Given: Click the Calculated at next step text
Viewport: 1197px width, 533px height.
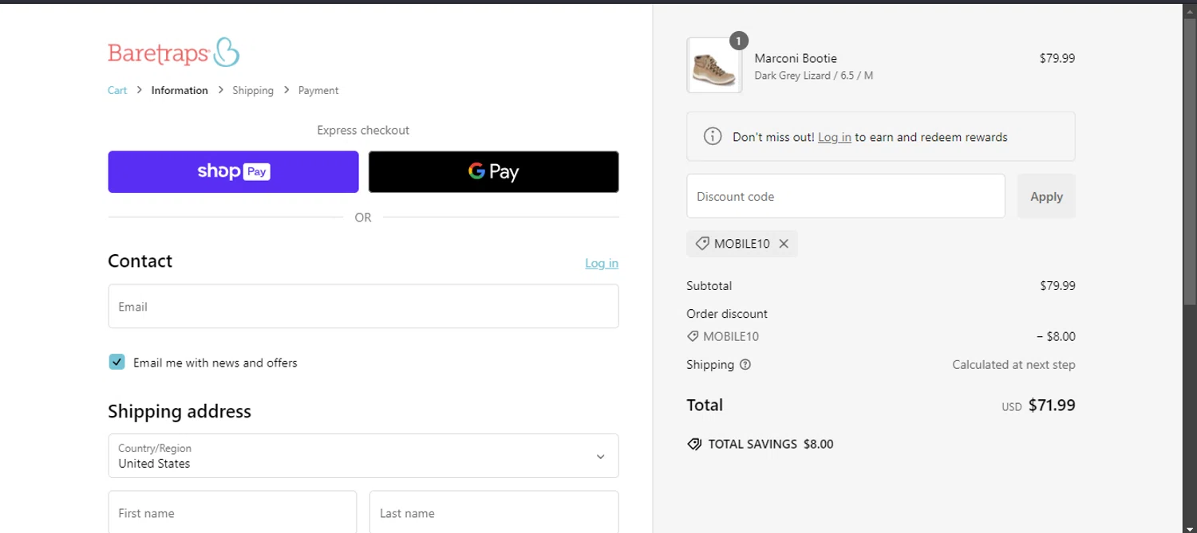Looking at the screenshot, I should [x=1013, y=365].
